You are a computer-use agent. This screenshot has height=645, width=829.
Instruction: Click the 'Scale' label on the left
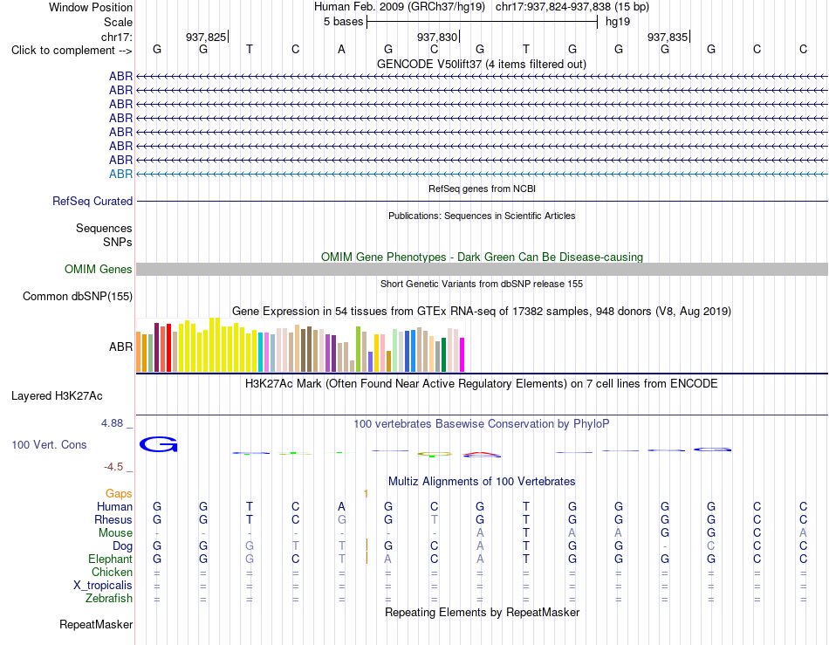(x=118, y=22)
